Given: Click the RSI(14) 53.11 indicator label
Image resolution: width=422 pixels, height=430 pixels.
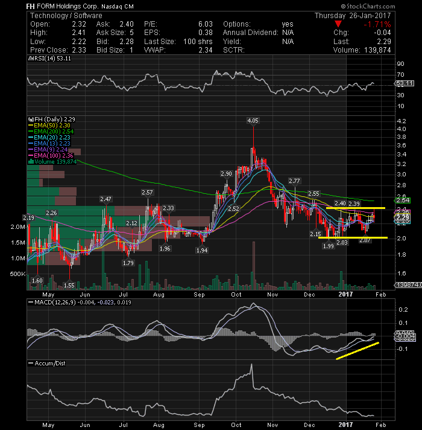Looking at the screenshot, I should [49, 59].
